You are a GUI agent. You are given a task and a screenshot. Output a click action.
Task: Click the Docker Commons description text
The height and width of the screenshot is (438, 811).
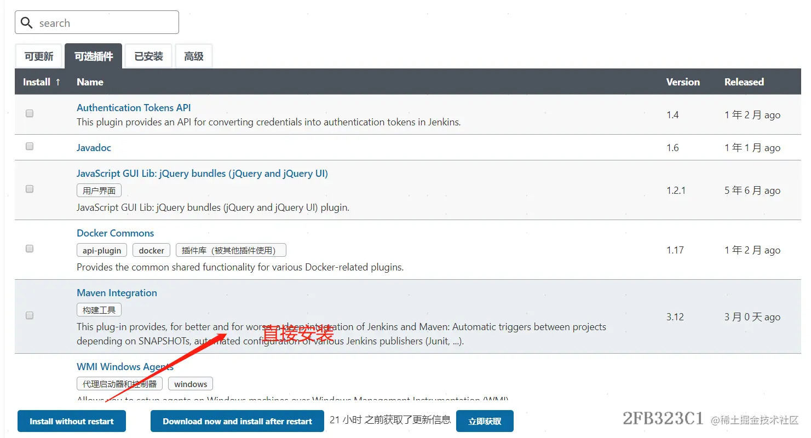[240, 267]
